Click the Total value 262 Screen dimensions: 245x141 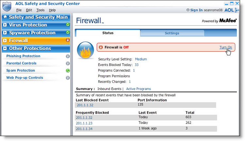188,122
